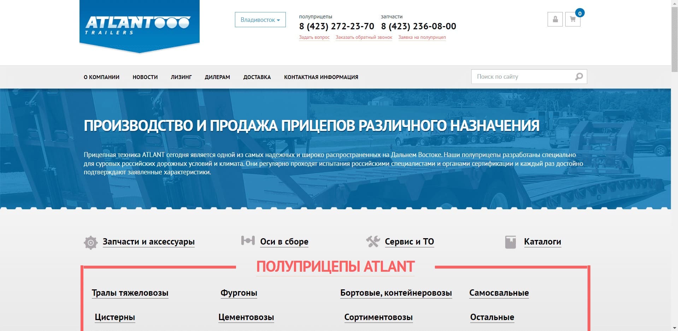Open the Сортиментовозы category
The image size is (678, 331).
[378, 317]
